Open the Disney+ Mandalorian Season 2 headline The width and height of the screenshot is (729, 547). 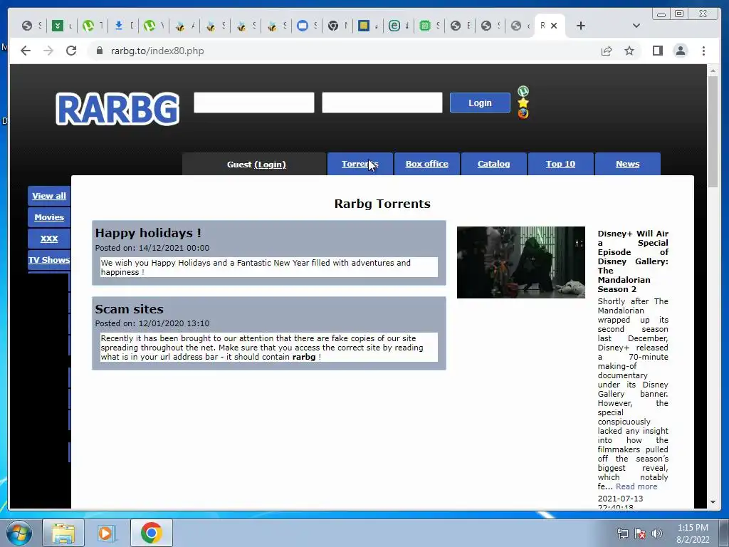click(633, 261)
